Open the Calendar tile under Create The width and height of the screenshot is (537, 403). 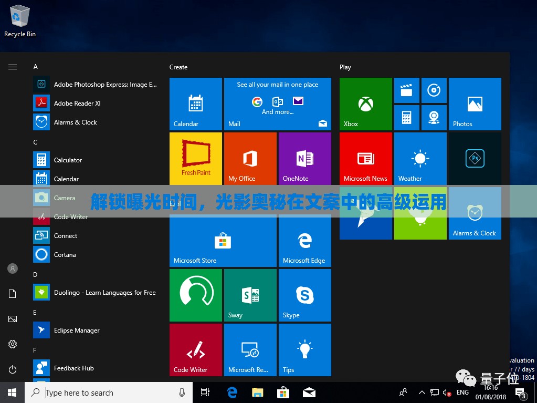click(x=196, y=104)
